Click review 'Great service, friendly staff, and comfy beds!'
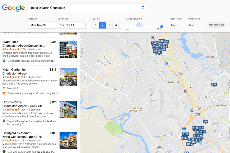 coord(33,93)
